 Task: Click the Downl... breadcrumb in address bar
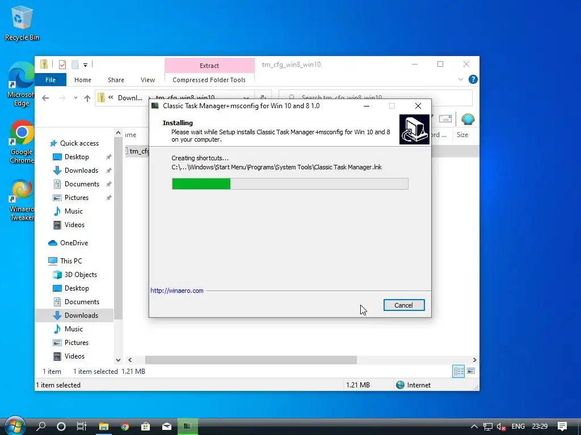[130, 98]
